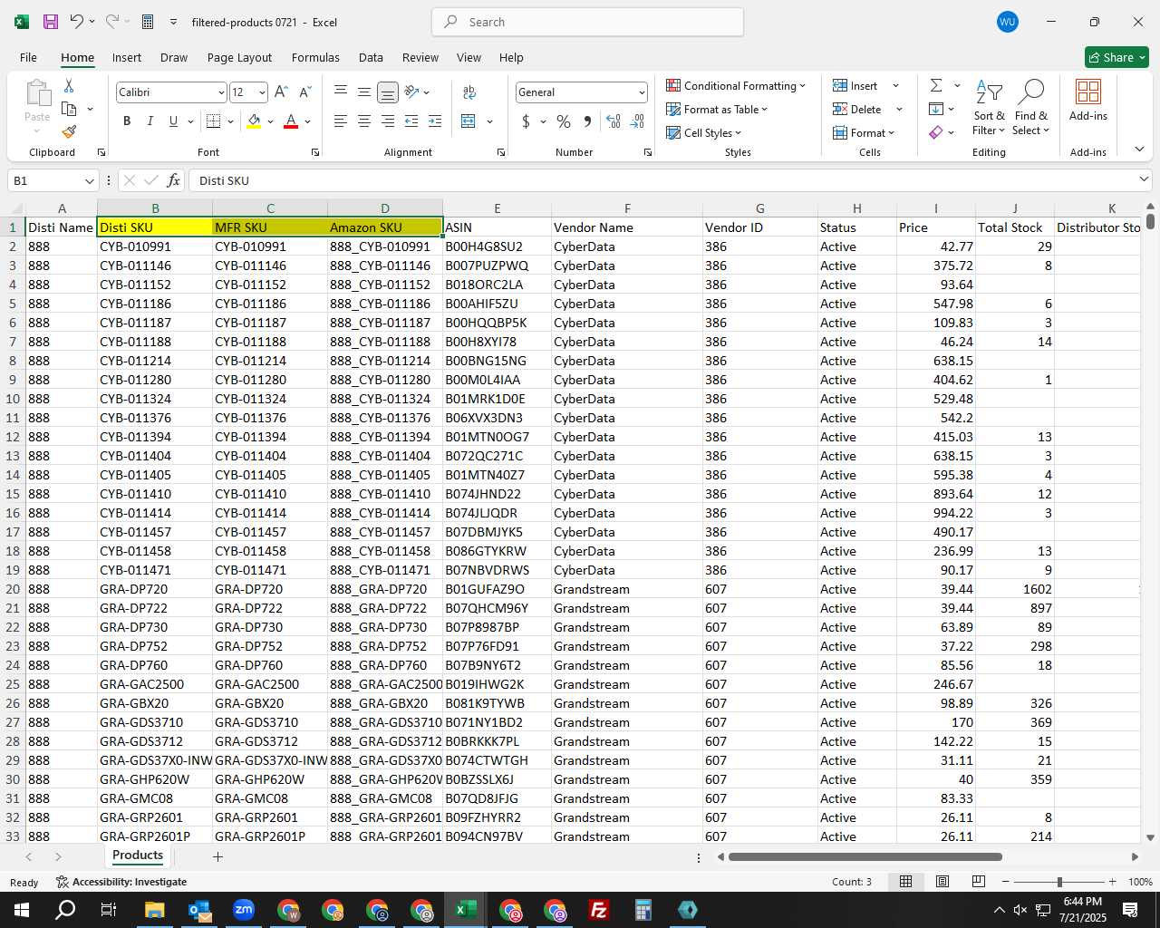Undo the last action

coord(77,22)
